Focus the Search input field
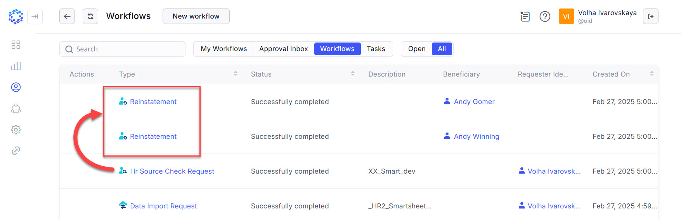The image size is (681, 220). click(x=122, y=49)
